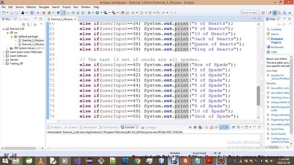Click the Save disk icon in the toolbar
Viewport: 294px width, 165px height.
pos(11,13)
